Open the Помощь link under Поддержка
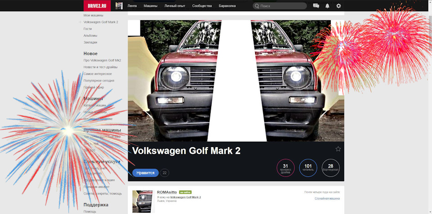This screenshot has height=214, width=432. (90, 211)
